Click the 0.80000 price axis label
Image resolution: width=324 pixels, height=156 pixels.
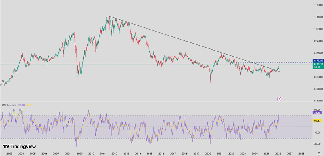click(x=318, y=53)
